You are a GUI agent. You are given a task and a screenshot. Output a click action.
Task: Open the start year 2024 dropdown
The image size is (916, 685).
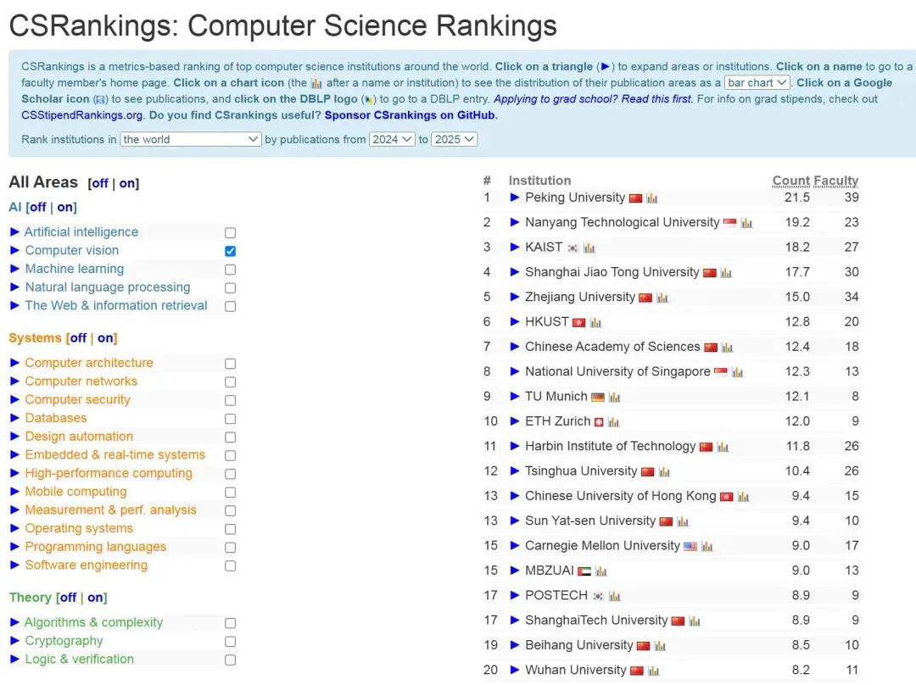point(392,139)
